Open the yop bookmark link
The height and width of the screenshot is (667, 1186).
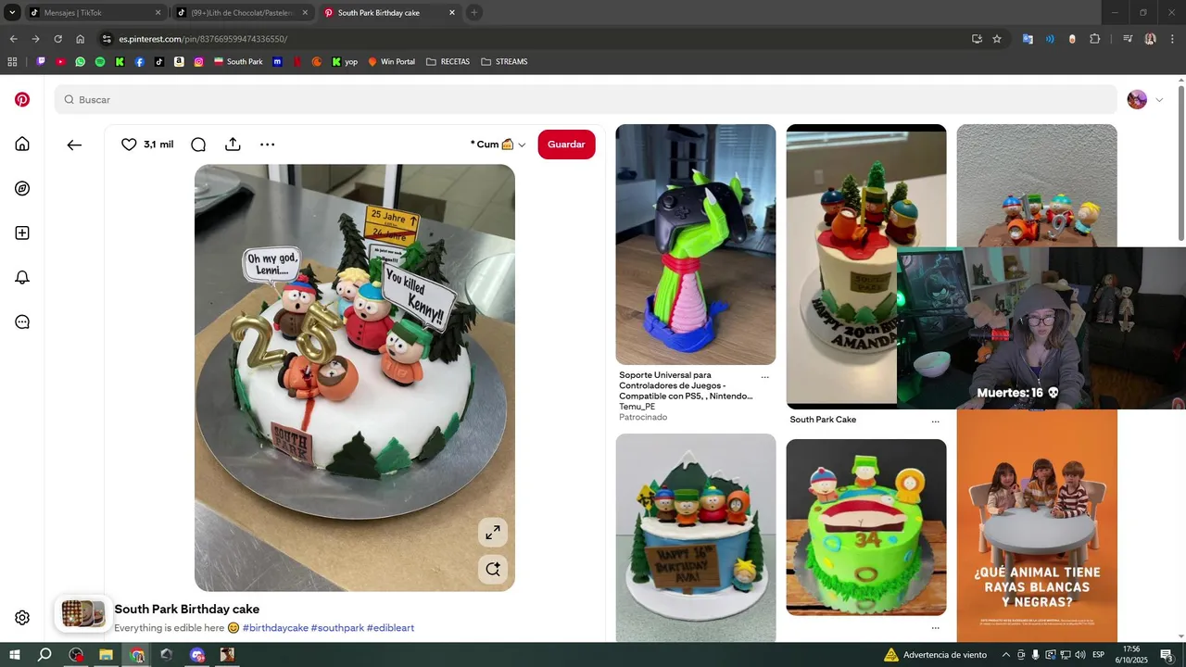coord(345,62)
